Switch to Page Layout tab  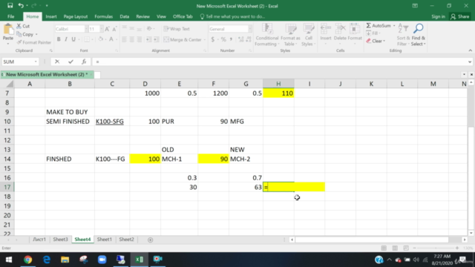(x=76, y=16)
